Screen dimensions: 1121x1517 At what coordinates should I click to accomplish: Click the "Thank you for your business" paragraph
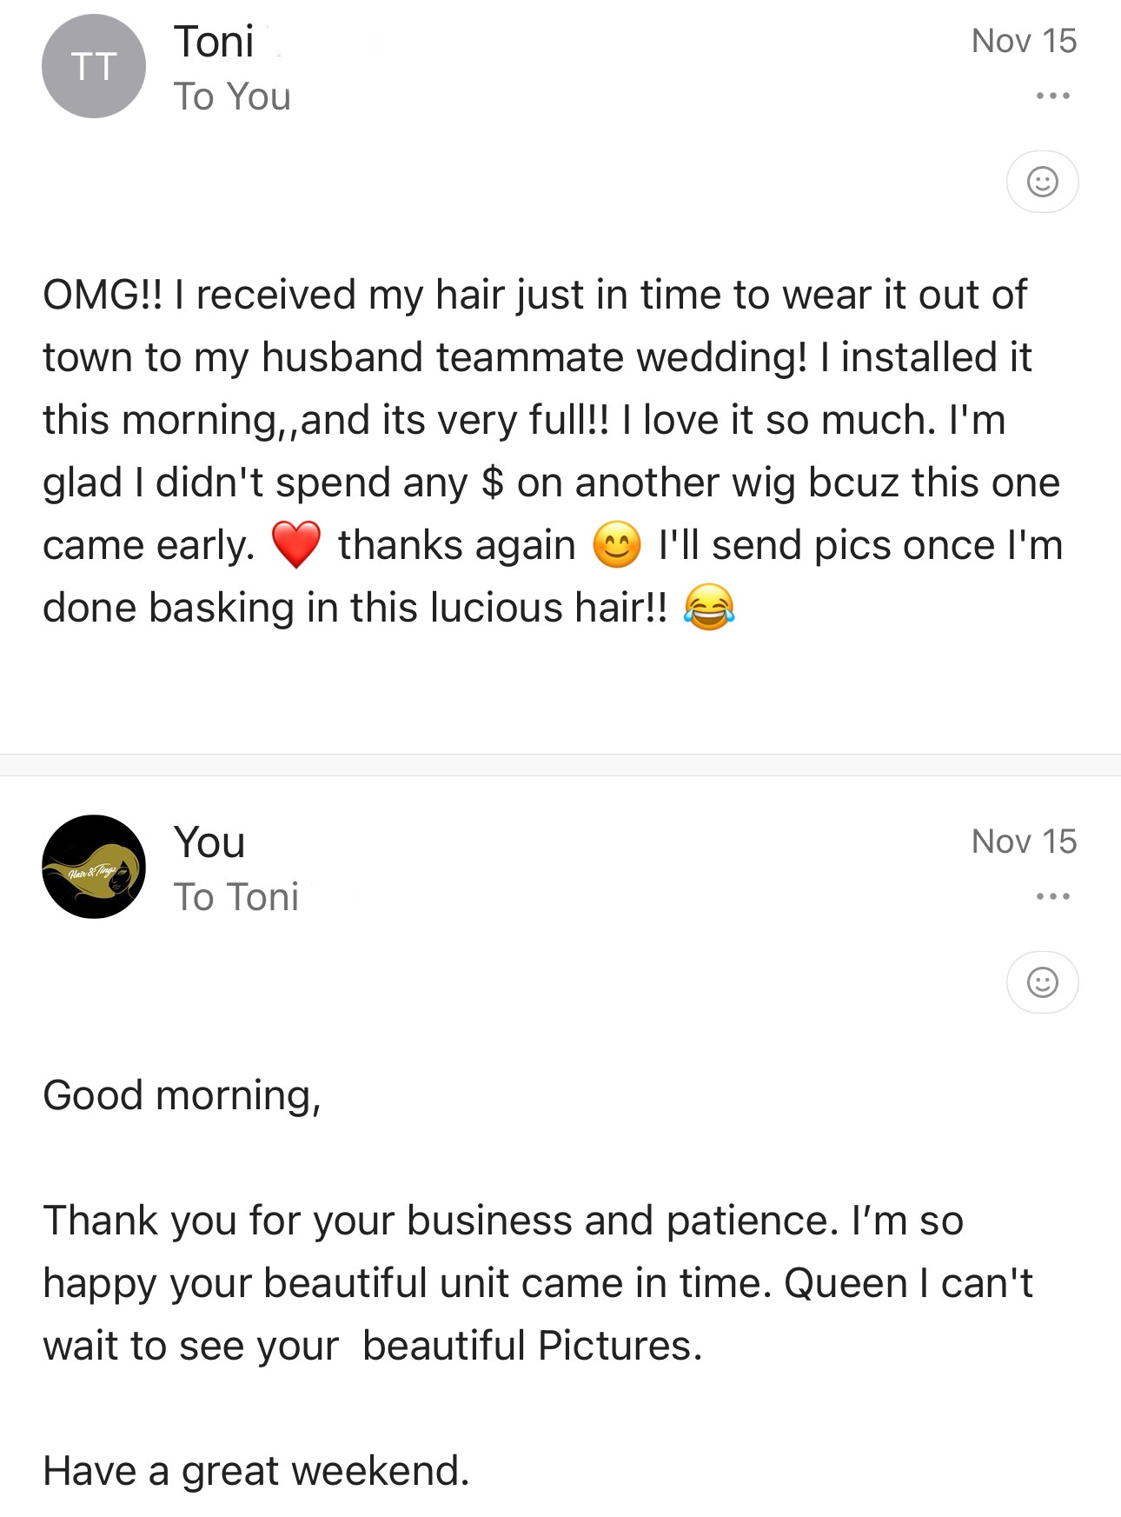click(539, 1283)
